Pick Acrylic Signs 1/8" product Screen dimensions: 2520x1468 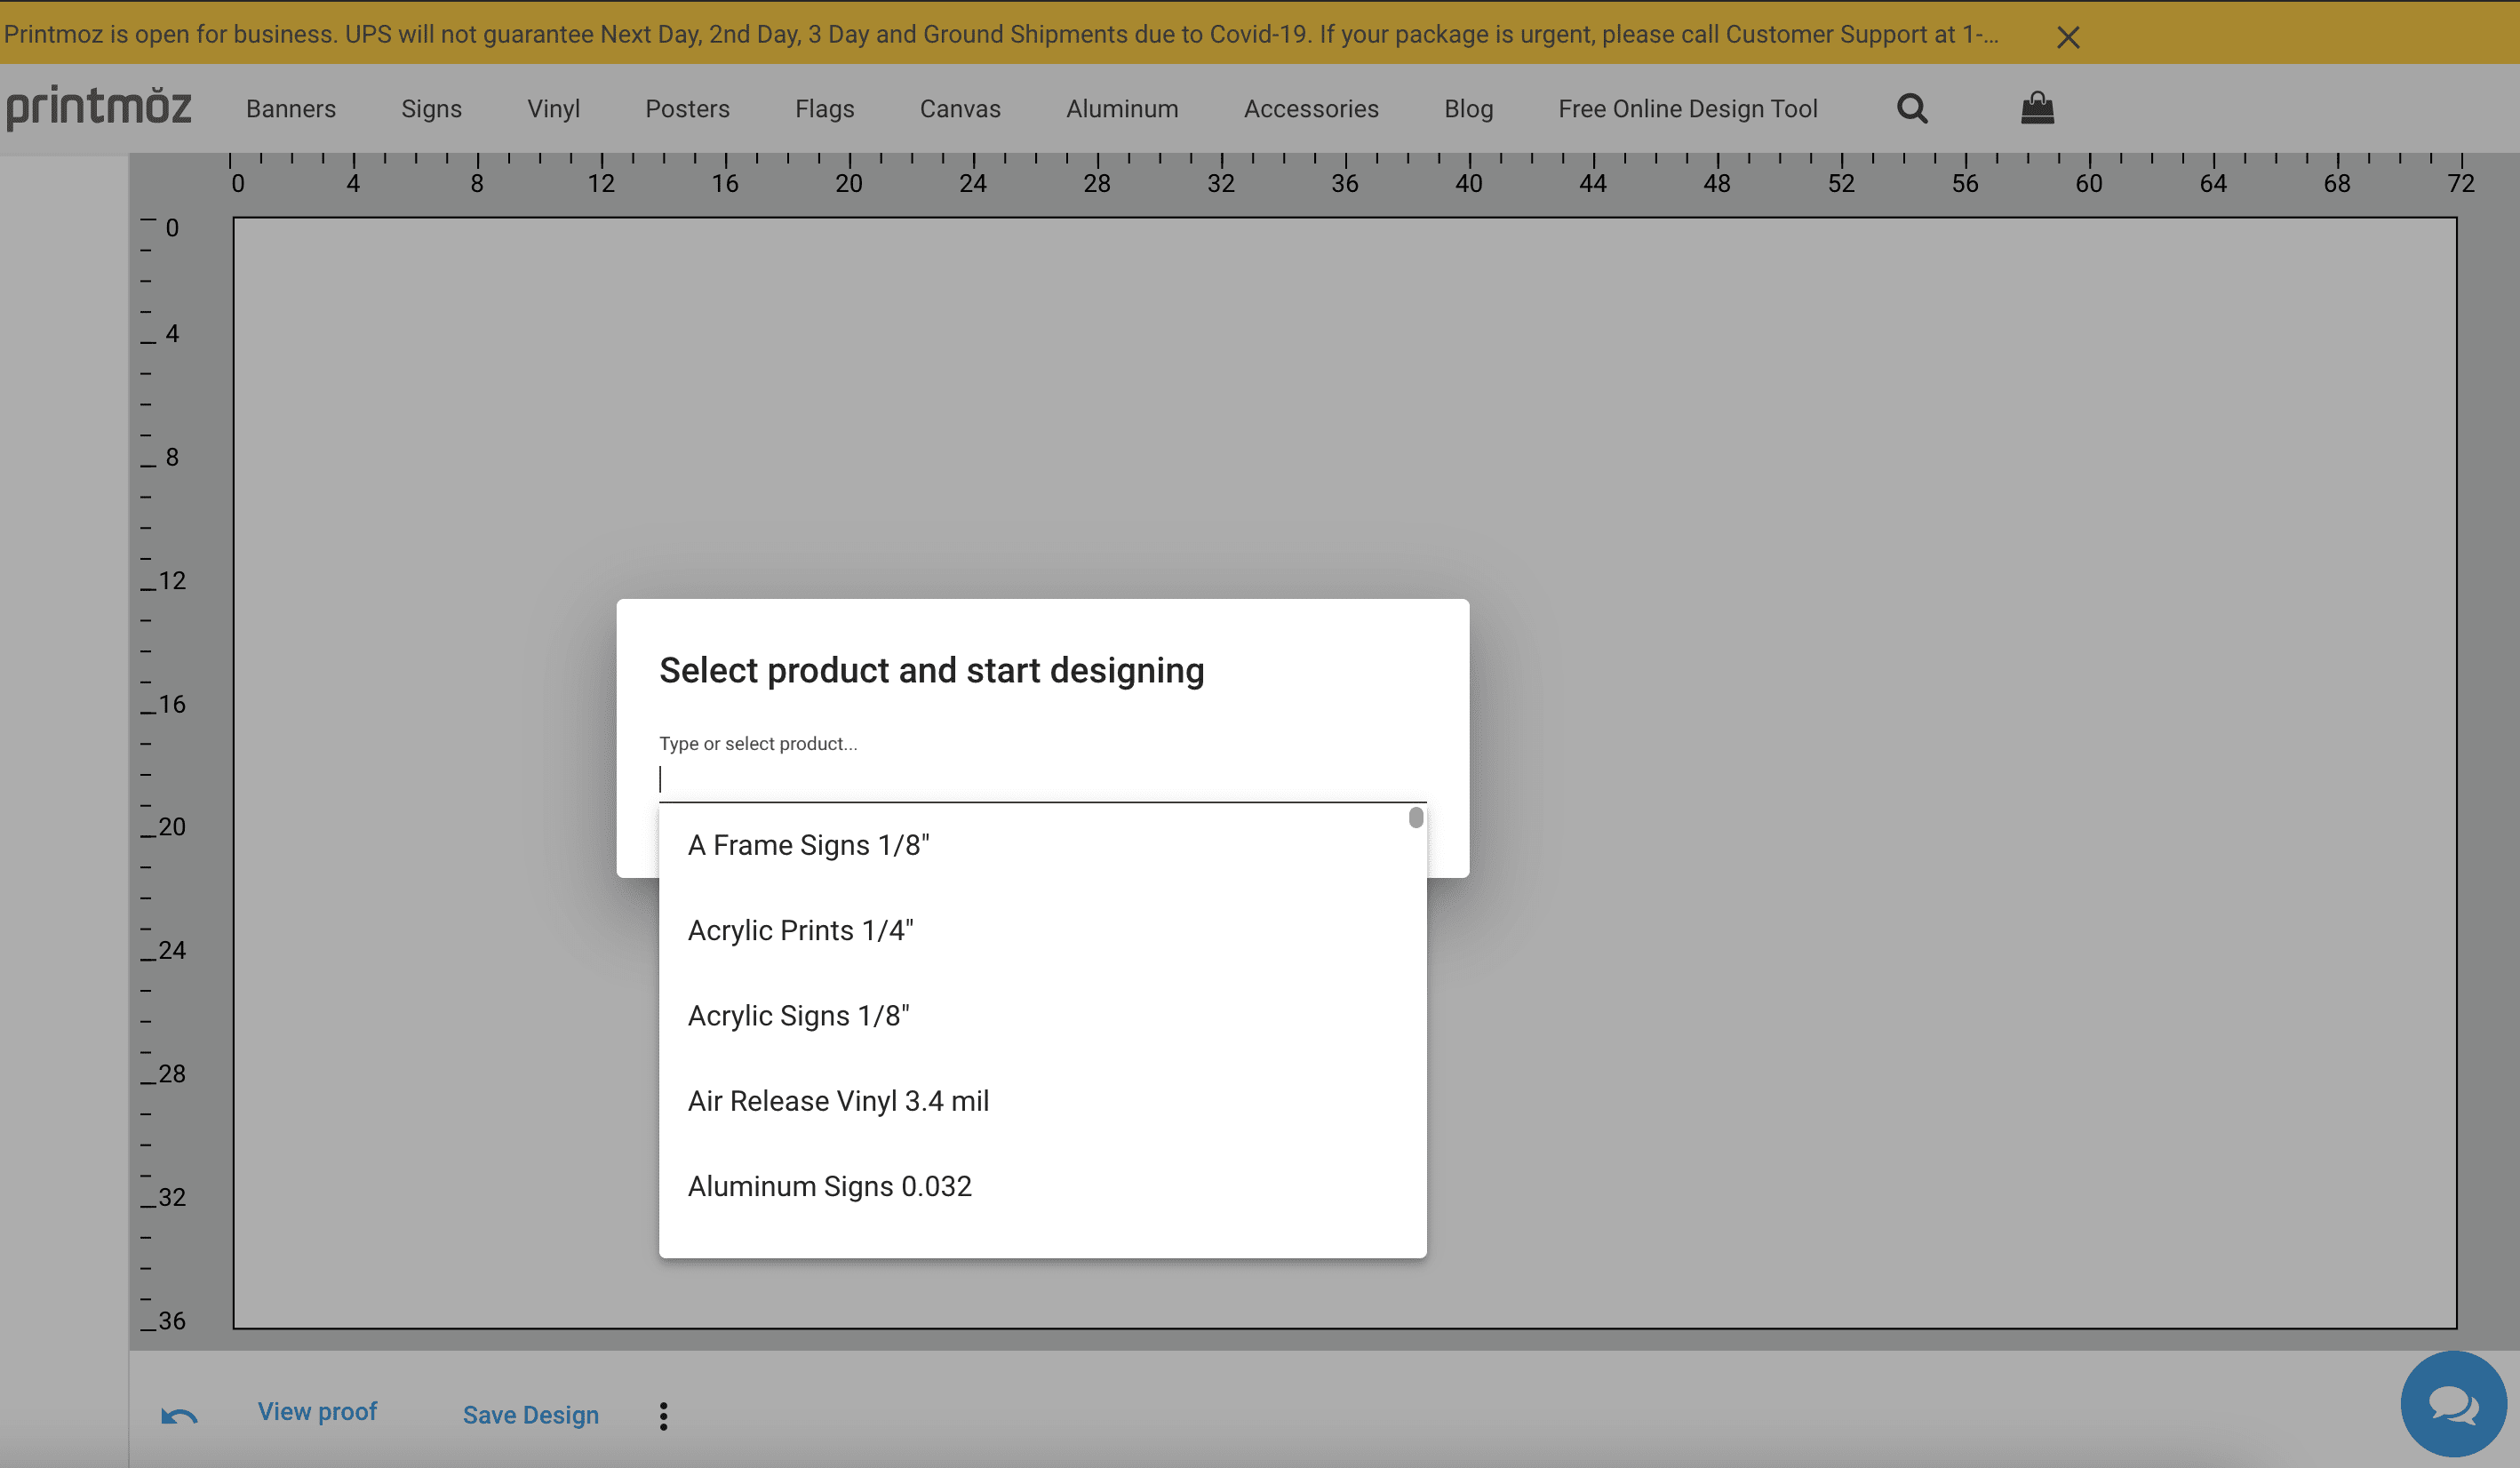(x=798, y=1015)
